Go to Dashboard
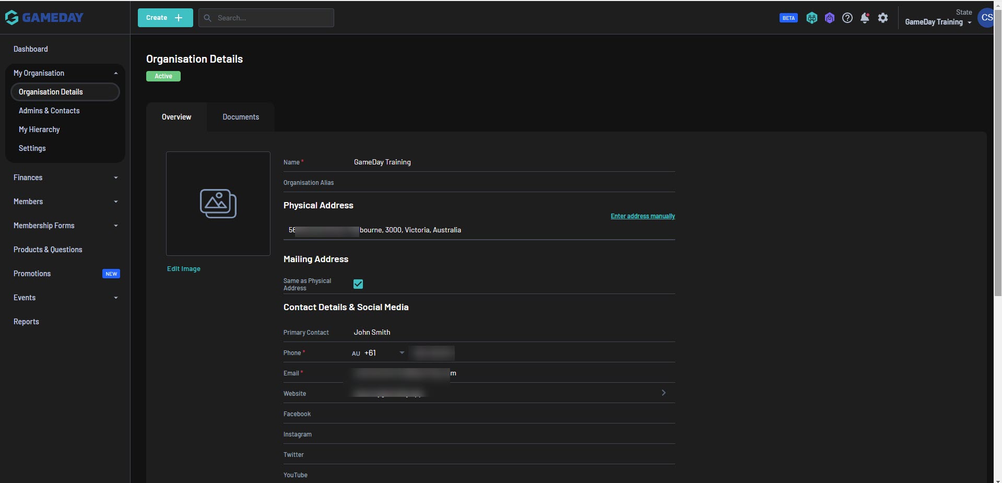This screenshot has width=1002, height=483. click(31, 49)
